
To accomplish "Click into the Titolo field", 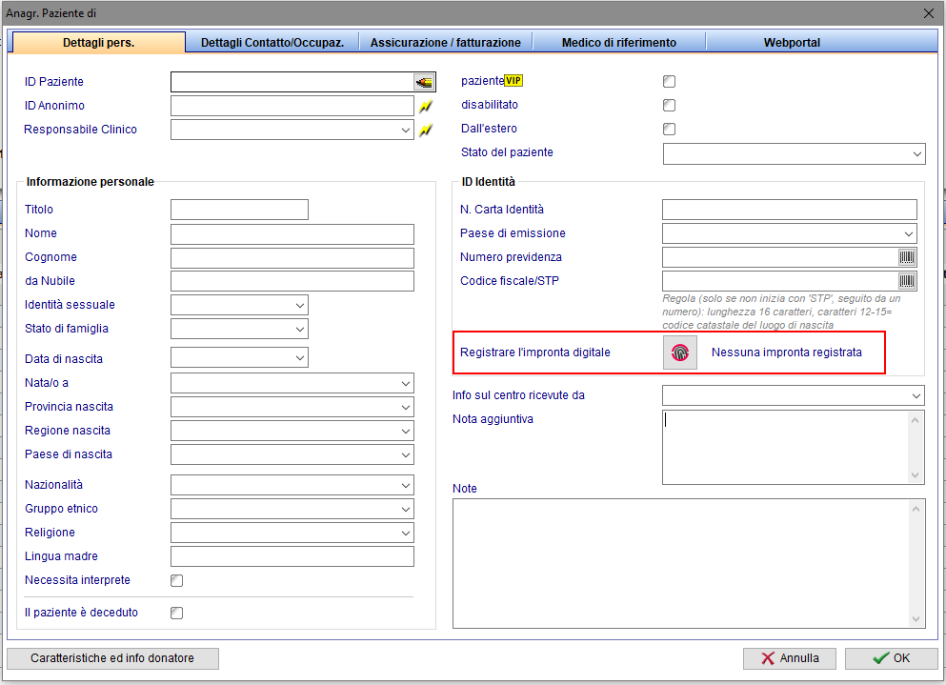I will point(239,210).
